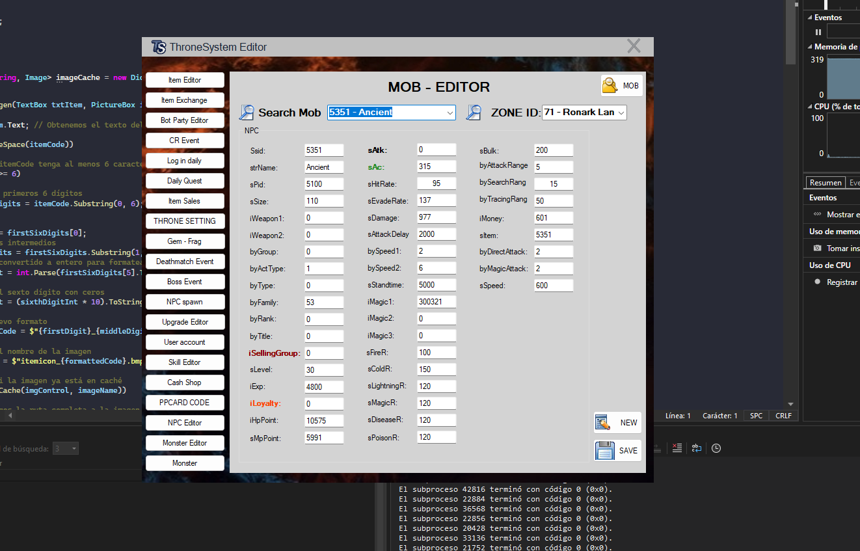Open the Bot Party Editor
Viewport: 860px width, 551px height.
point(185,120)
